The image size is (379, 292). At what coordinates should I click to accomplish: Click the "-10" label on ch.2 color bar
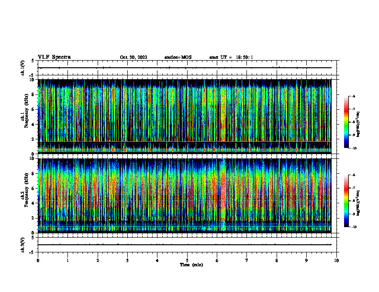click(354, 227)
